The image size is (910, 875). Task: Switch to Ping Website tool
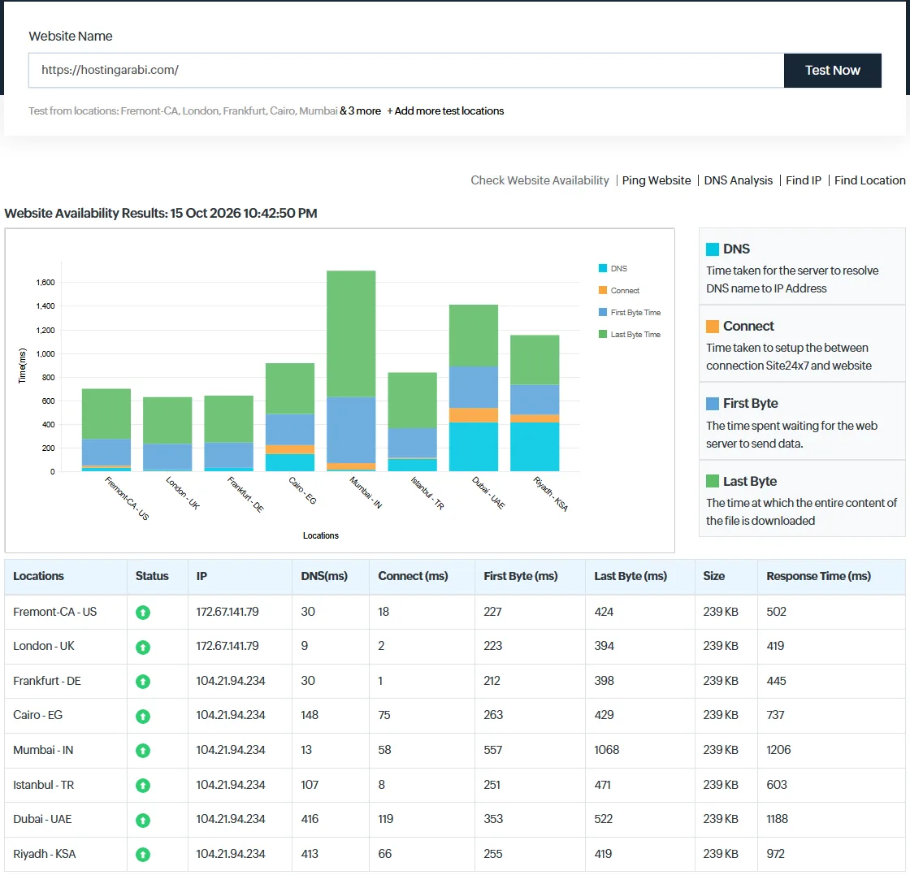coord(656,180)
